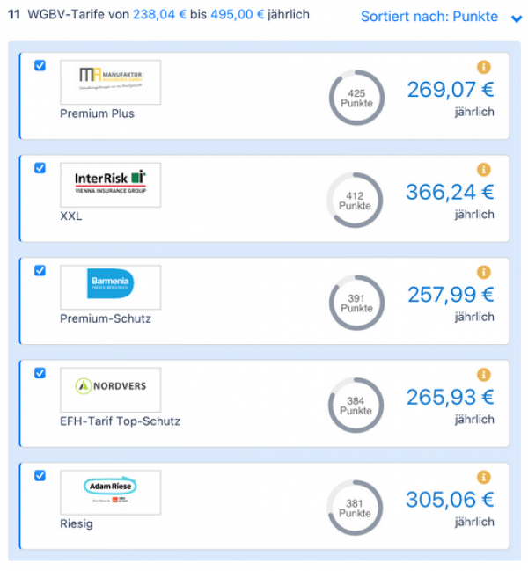528x571 pixels.
Task: Toggle the Adam Riese Riesig checkbox
Action: 40,476
